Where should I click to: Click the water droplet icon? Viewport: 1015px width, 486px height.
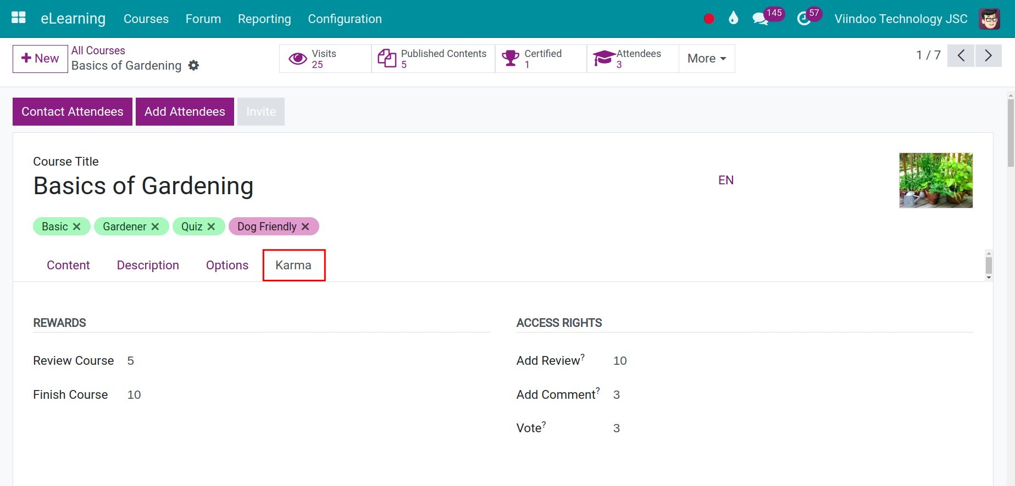pyautogui.click(x=733, y=18)
